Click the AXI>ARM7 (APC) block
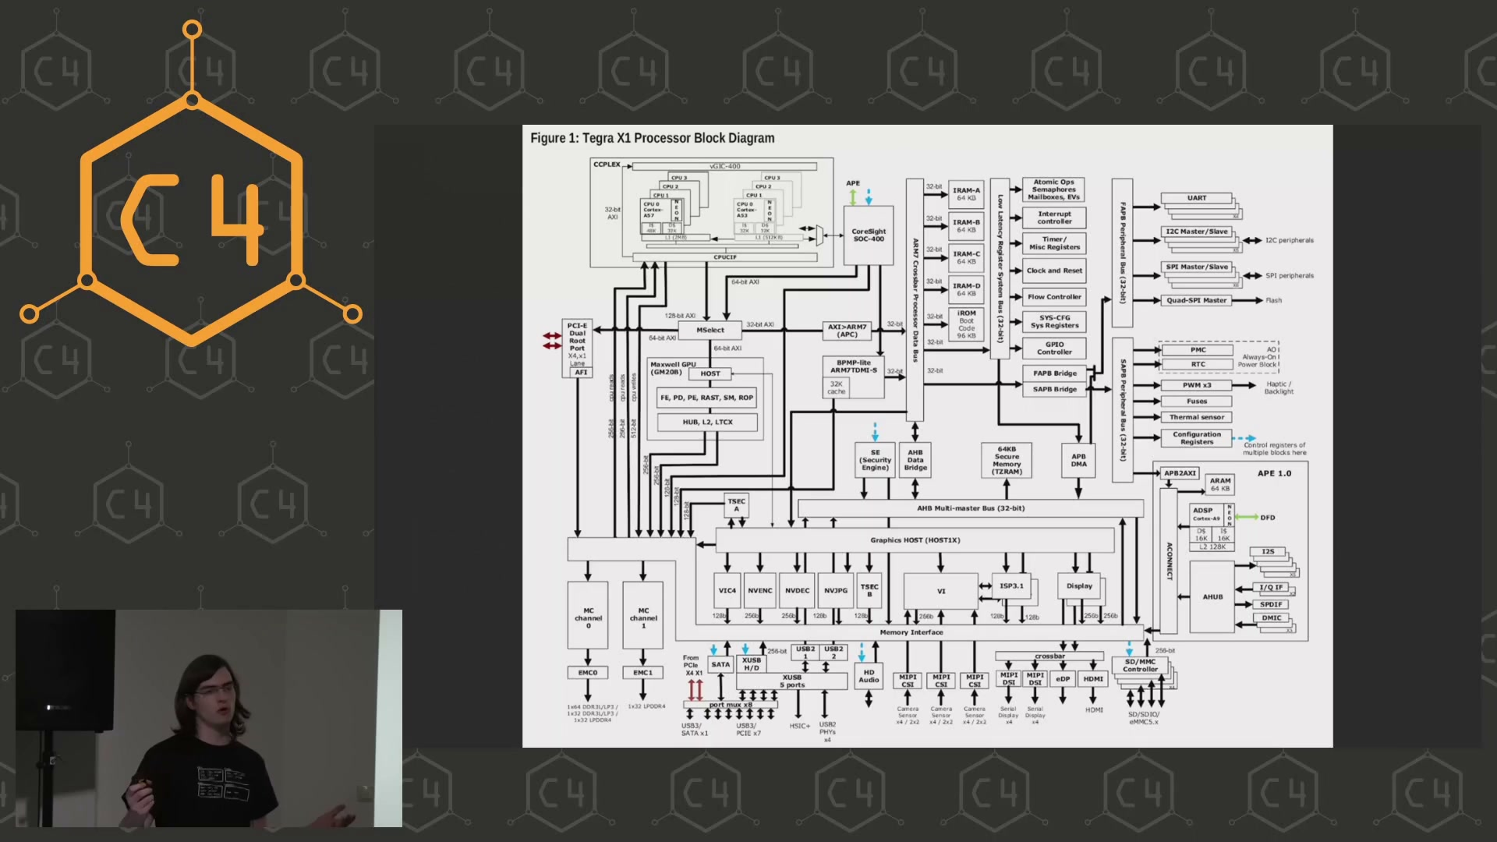The image size is (1497, 842). tap(847, 331)
